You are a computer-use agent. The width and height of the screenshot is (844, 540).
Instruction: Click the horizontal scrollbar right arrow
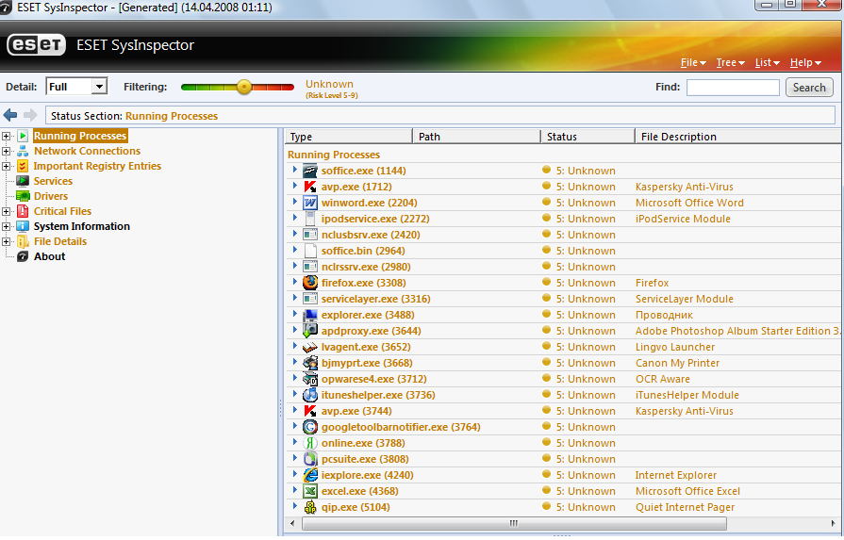834,523
